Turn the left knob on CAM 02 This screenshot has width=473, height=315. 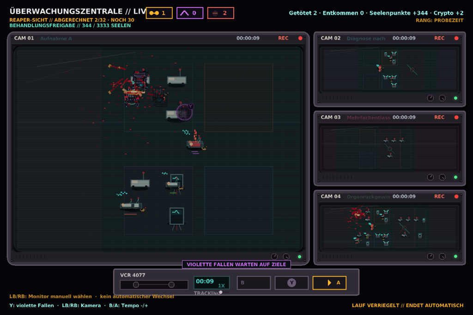(431, 98)
